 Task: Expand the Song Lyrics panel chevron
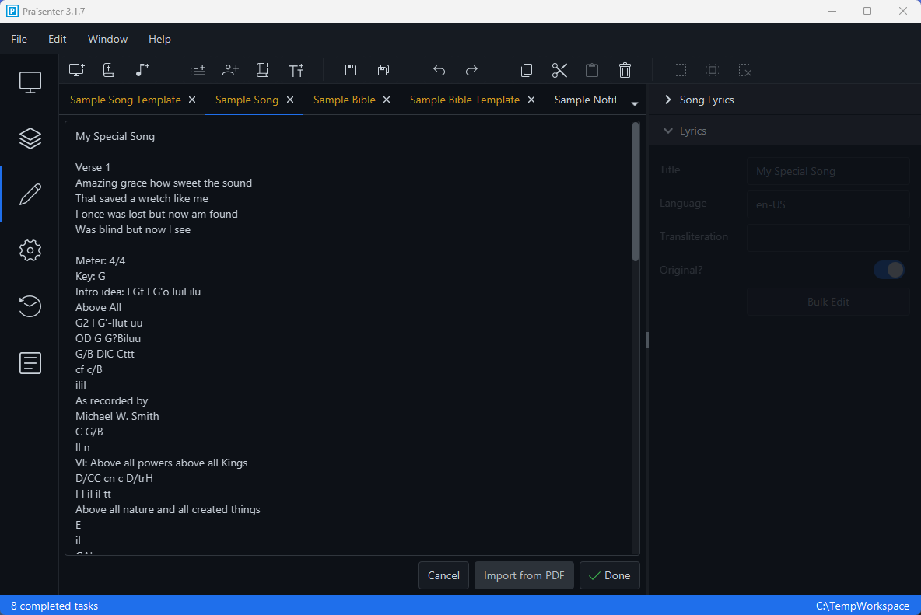pyautogui.click(x=667, y=100)
